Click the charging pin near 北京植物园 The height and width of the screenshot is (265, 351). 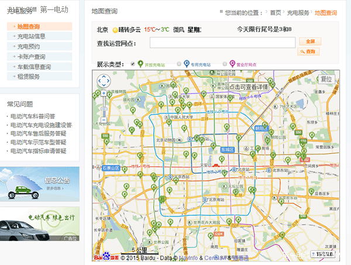click(109, 95)
